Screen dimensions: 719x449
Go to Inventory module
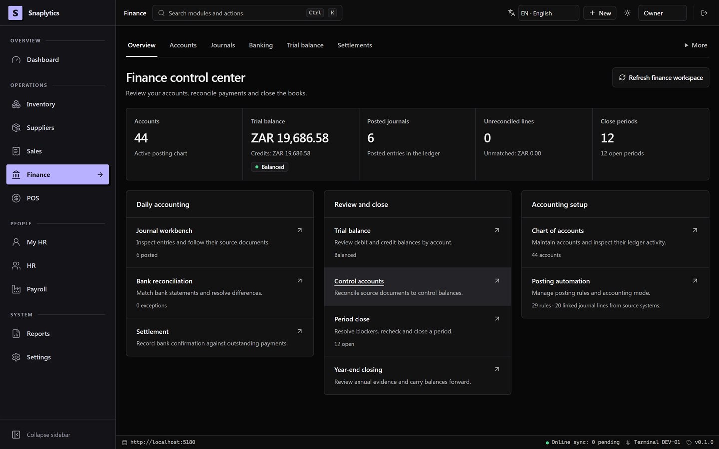click(x=57, y=104)
